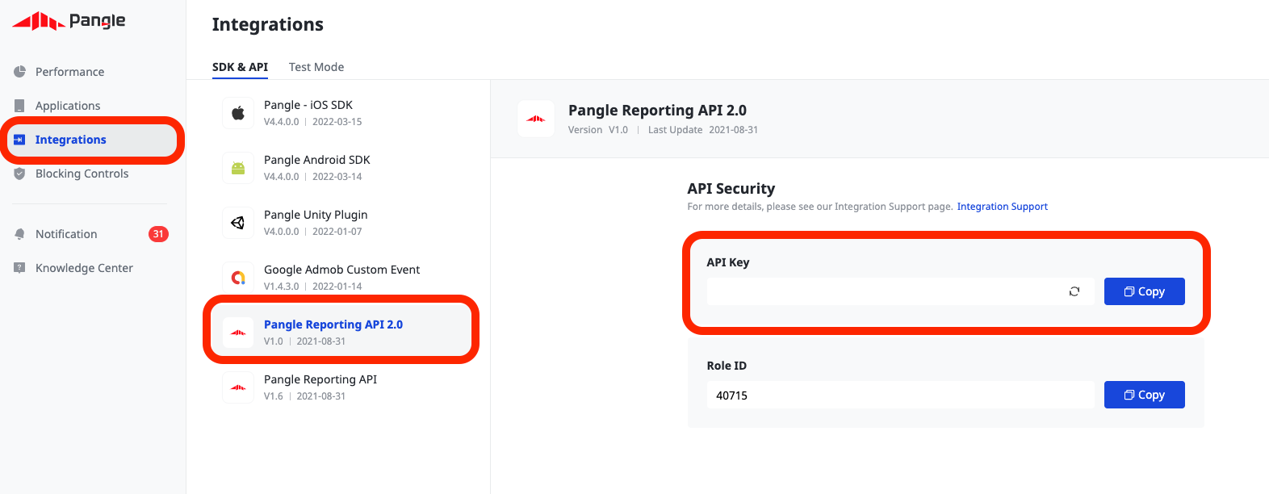Click the Android robot icon
Image resolution: width=1269 pixels, height=494 pixels.
[x=238, y=168]
